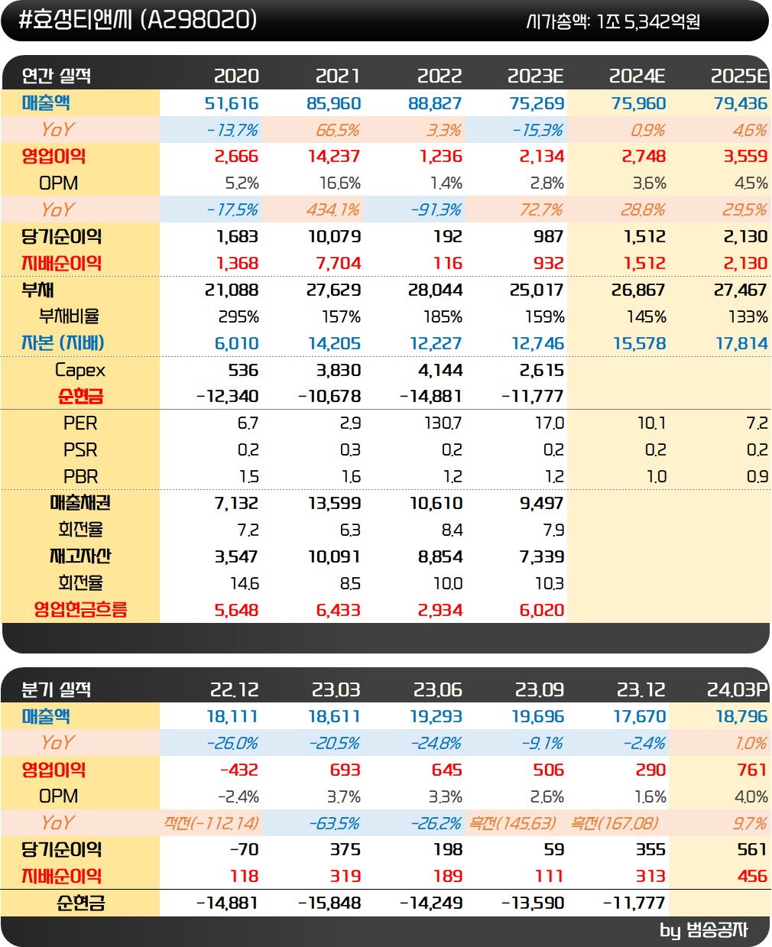Image resolution: width=772 pixels, height=947 pixels.
Task: Click the 재고자산 row label
Action: [80, 556]
